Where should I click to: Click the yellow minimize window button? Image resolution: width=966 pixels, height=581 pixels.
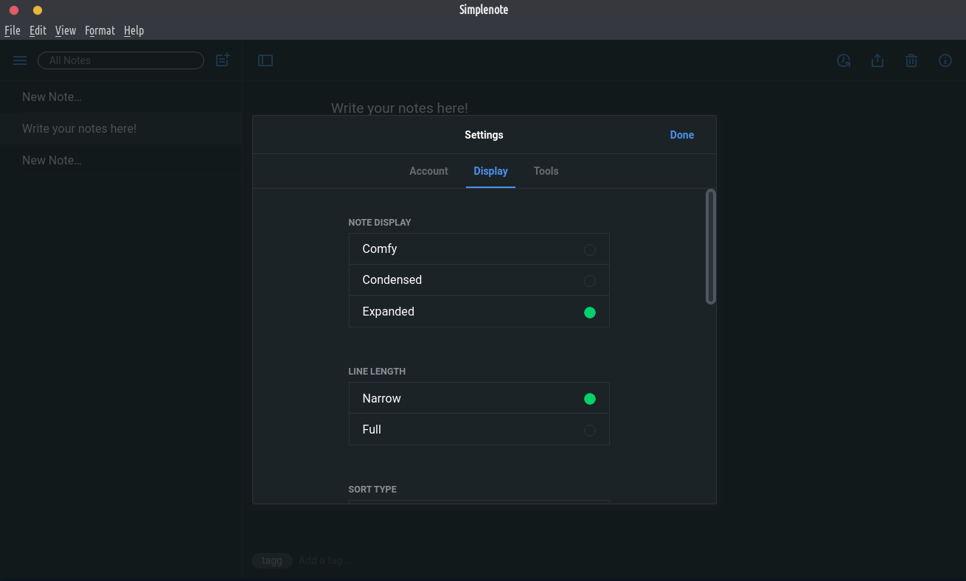(38, 10)
